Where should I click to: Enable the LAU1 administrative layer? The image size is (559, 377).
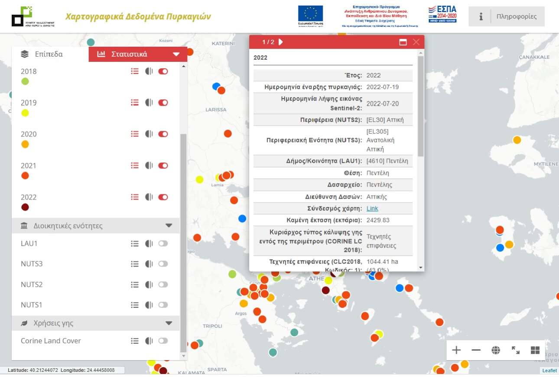pos(162,243)
